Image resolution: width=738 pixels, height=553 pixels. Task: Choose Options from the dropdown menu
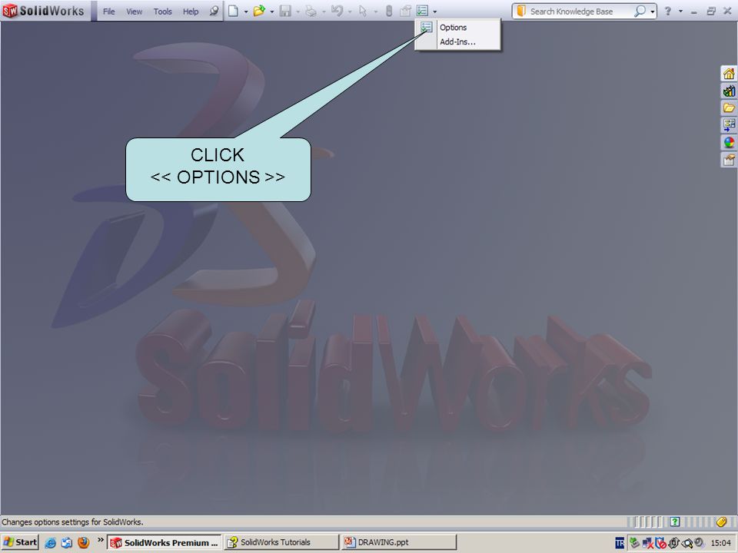453,28
